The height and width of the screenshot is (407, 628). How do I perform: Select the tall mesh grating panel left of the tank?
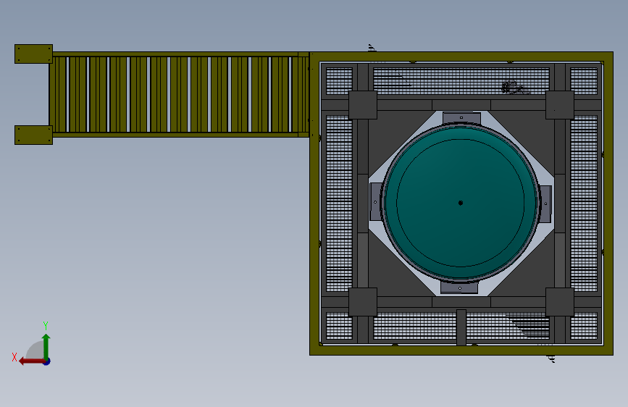(339, 204)
